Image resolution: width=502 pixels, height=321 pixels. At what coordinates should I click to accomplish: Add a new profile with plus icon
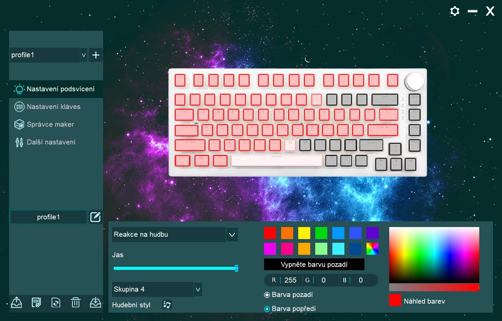pos(96,55)
